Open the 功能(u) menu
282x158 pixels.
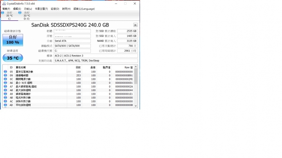tap(28, 9)
